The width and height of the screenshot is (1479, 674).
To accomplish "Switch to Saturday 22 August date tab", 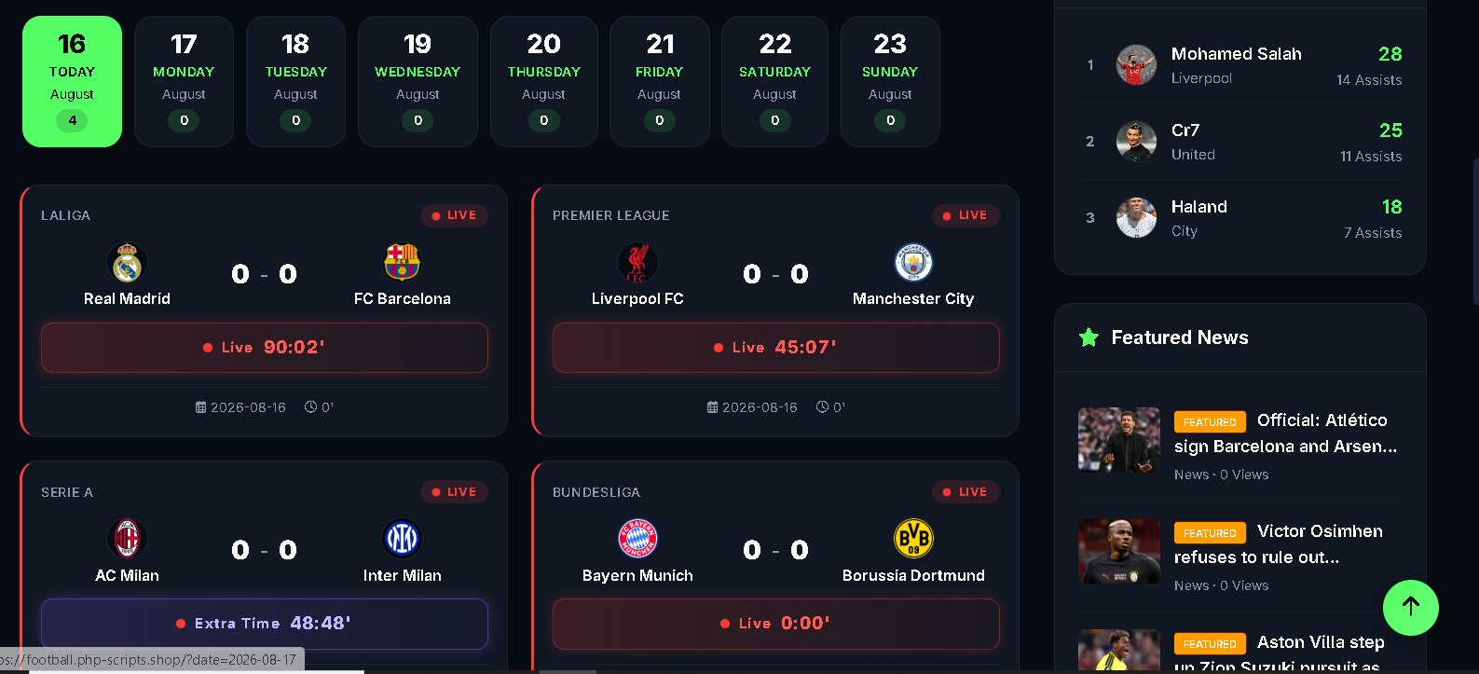I will (x=774, y=82).
